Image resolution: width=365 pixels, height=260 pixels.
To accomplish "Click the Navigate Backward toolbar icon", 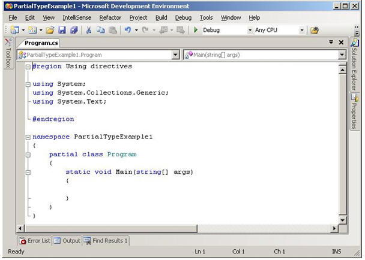I will [163, 30].
